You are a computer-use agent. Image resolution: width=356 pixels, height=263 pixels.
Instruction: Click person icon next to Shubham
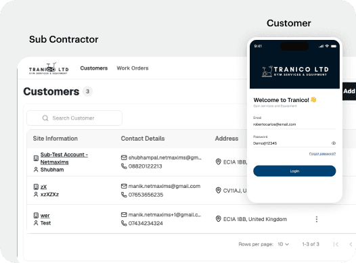point(36,170)
